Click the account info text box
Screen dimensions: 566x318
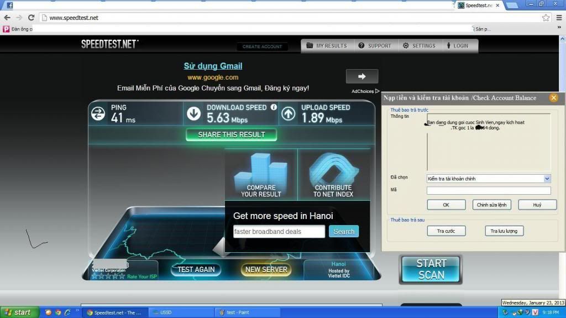point(489,142)
